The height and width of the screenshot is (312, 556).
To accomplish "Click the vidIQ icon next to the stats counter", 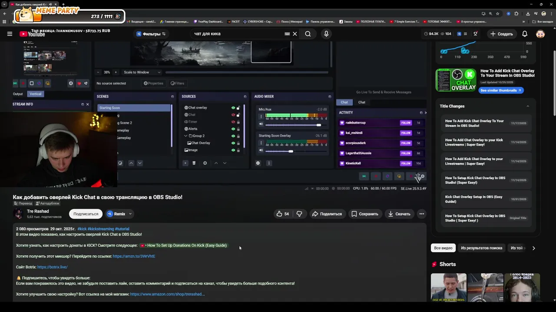I will [x=459, y=34].
